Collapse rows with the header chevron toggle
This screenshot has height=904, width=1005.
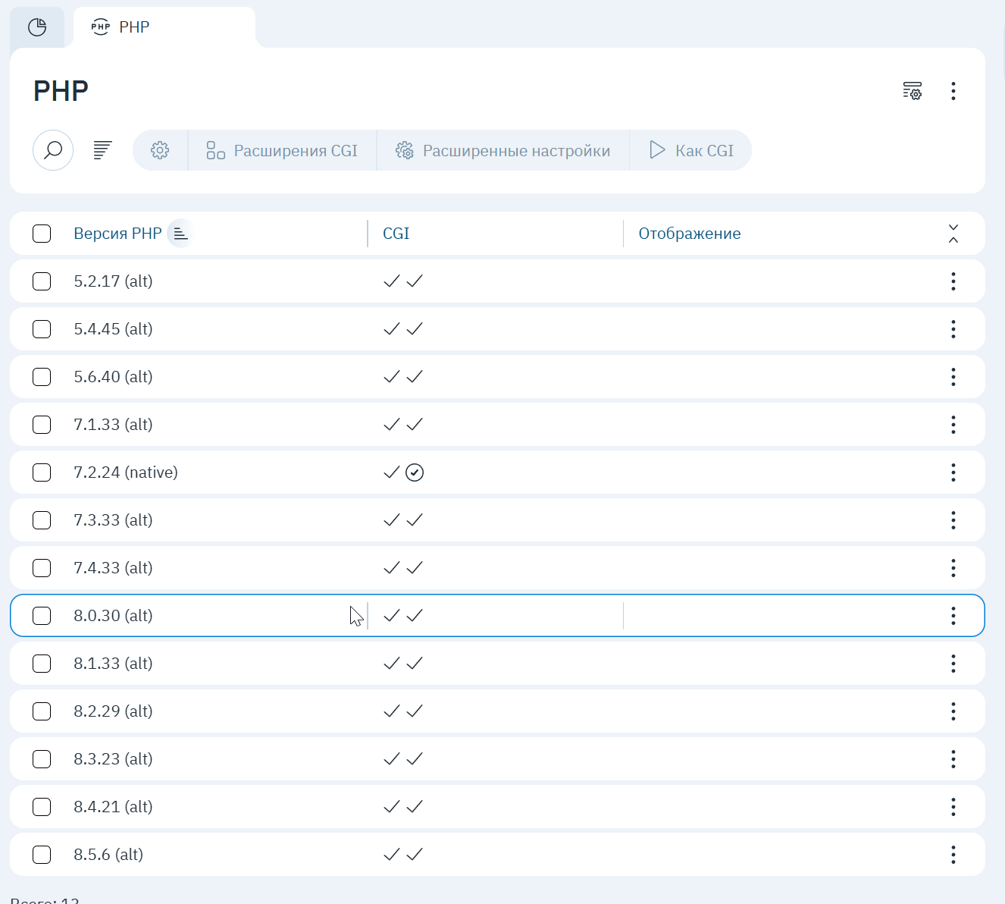pos(953,234)
